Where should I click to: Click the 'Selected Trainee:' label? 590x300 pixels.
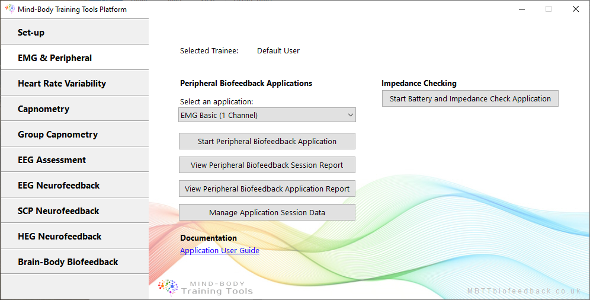coord(209,51)
